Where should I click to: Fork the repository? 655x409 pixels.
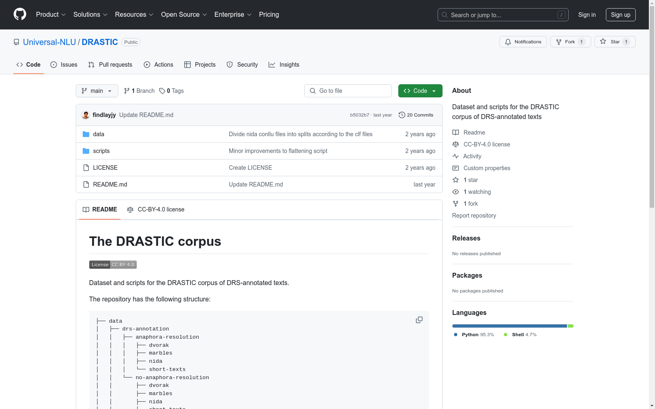click(x=570, y=42)
